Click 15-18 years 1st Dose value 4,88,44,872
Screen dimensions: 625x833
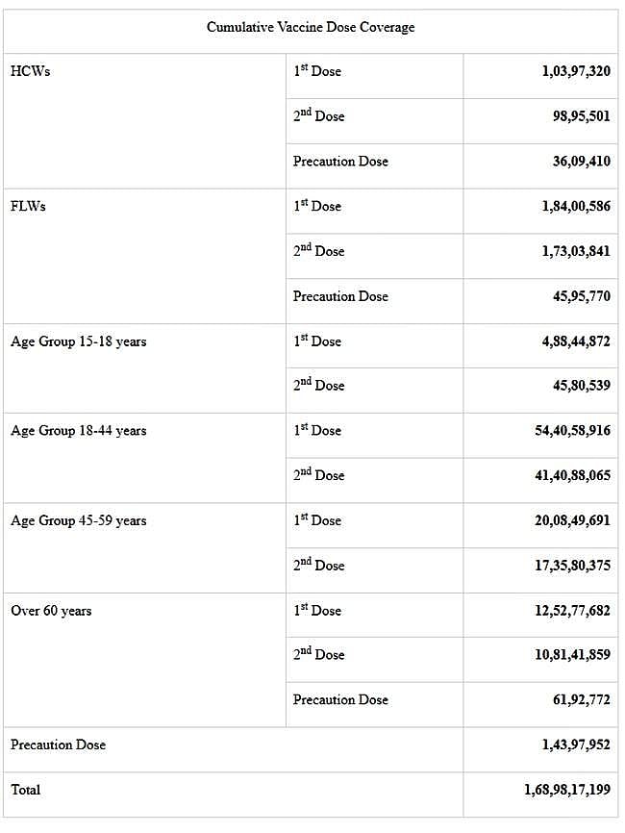pos(575,341)
